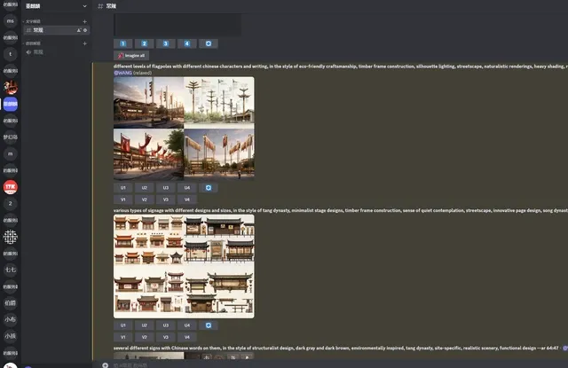Screen dimensions: 568x368
Task: Create a voice channel using its category plus icon
Action: click(85, 43)
